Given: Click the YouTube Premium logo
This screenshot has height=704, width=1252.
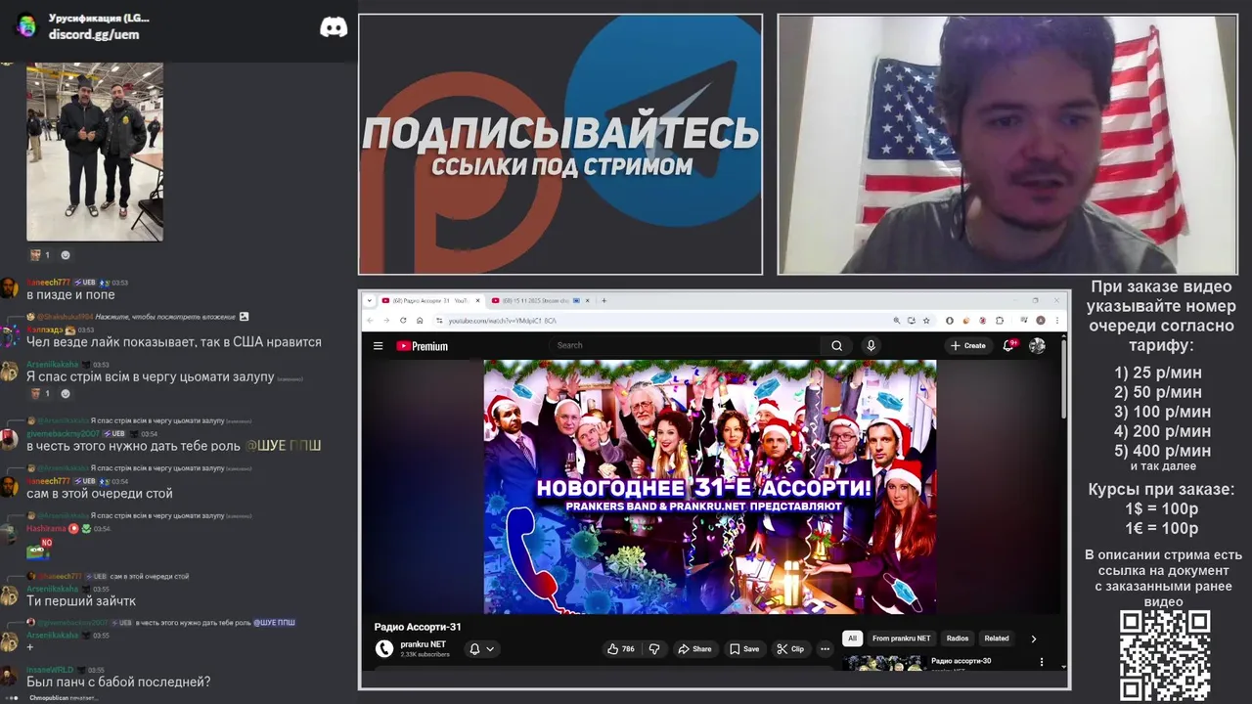Looking at the screenshot, I should coord(422,346).
